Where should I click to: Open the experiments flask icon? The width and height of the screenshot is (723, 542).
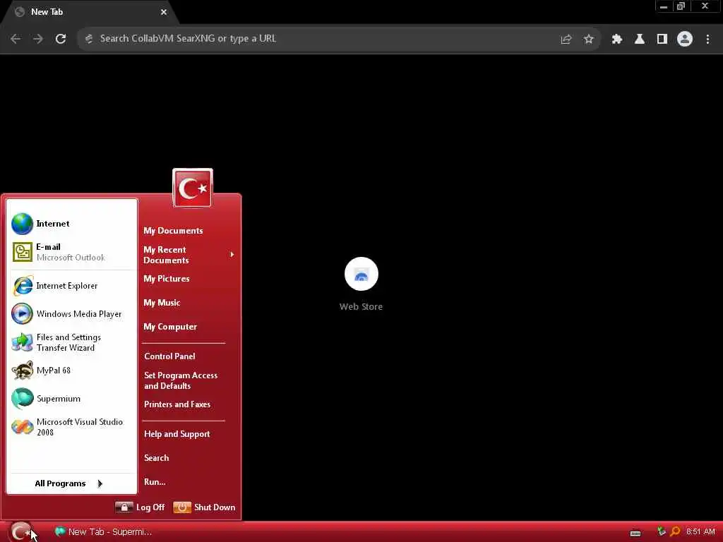[x=639, y=40]
